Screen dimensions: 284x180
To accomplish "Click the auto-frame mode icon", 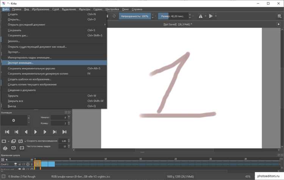I will [x=14, y=148].
